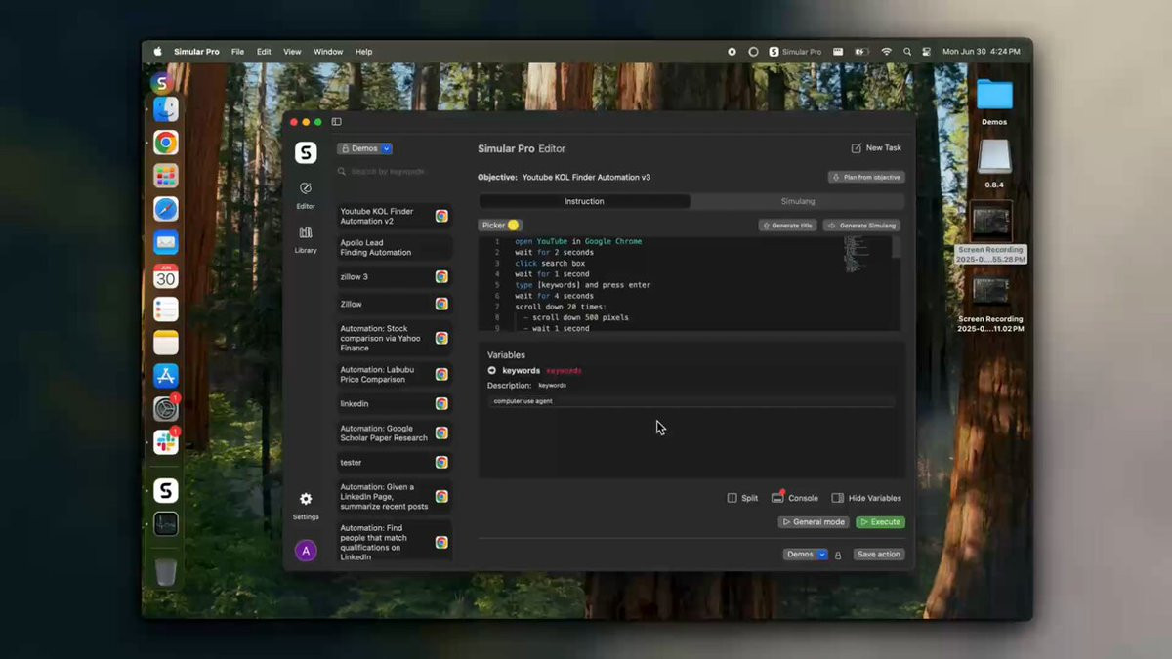Open the App Store from the Dock
Viewport: 1172px width, 659px height.
166,376
